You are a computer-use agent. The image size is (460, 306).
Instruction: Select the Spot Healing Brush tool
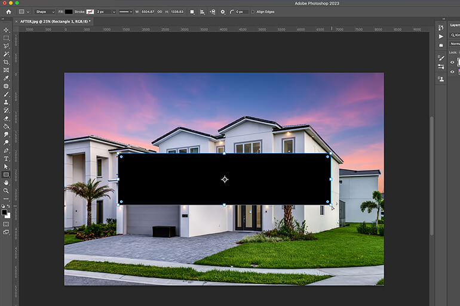(x=6, y=86)
